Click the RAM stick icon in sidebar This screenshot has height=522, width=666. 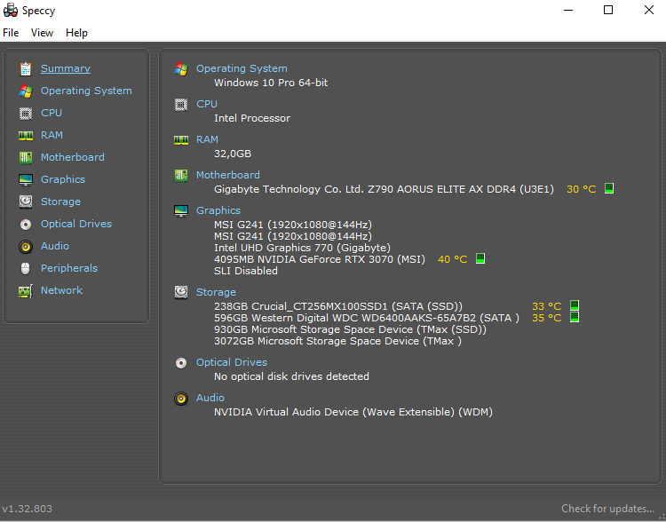26,136
